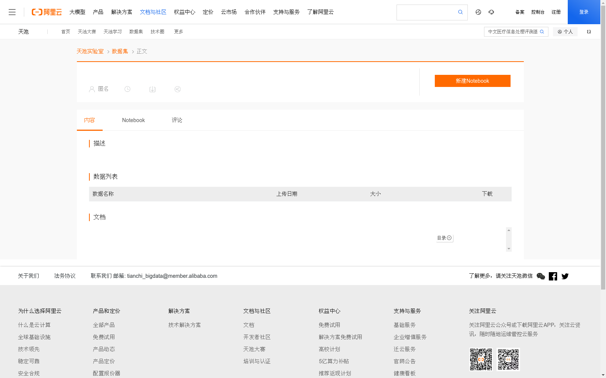
Task: Click the anonymous 匿名 user icon
Action: point(92,89)
